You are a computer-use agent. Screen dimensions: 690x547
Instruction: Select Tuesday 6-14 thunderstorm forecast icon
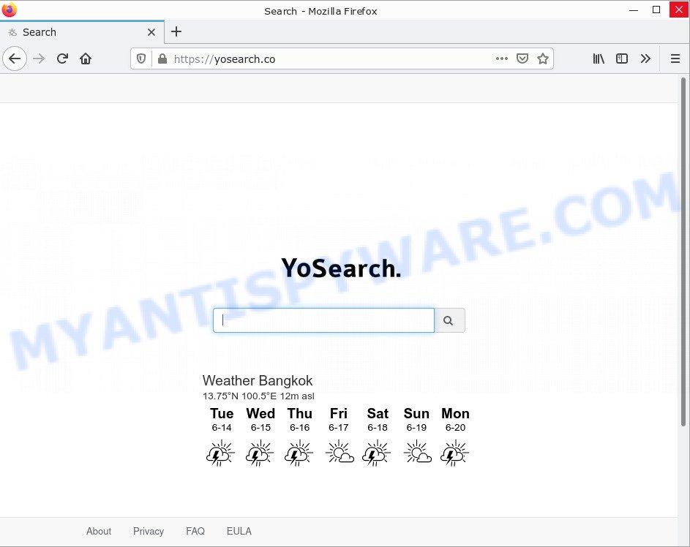[x=220, y=453]
